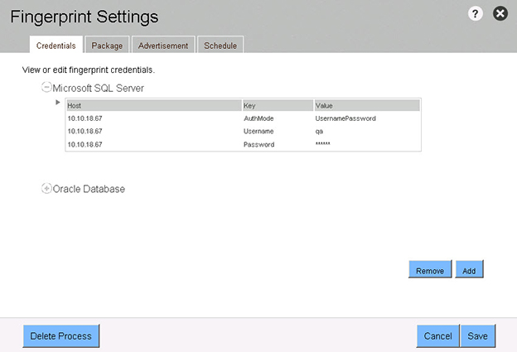This screenshot has height=352, width=517.
Task: Switch to the Credentials tab
Action: click(x=56, y=46)
